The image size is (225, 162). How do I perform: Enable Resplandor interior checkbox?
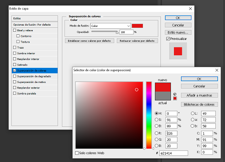(x=14, y=59)
